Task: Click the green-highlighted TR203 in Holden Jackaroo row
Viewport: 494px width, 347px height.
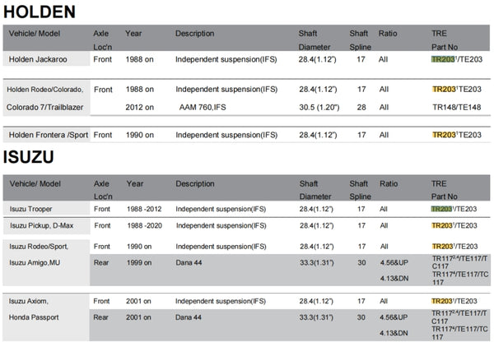Action: [443, 60]
